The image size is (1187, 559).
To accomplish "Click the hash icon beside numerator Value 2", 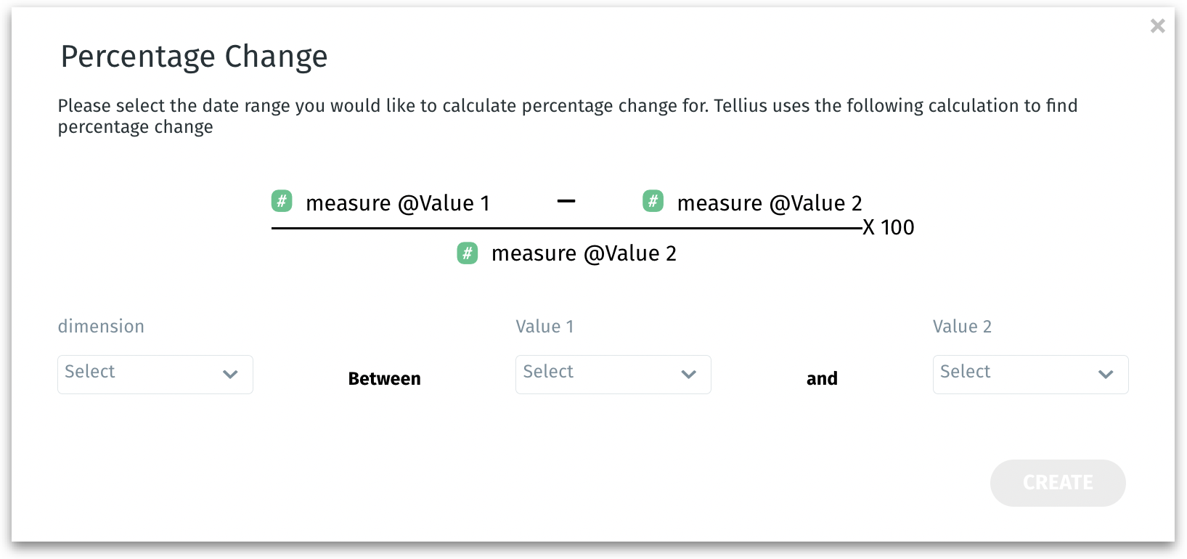I will pos(653,201).
